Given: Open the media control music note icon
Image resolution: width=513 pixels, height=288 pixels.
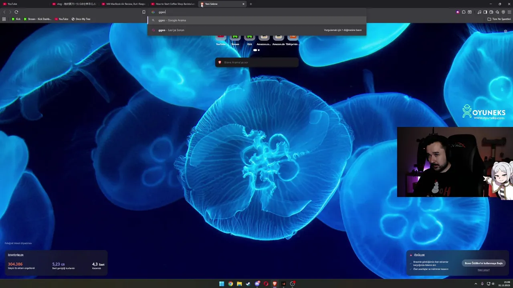Looking at the screenshot, I should (479, 12).
